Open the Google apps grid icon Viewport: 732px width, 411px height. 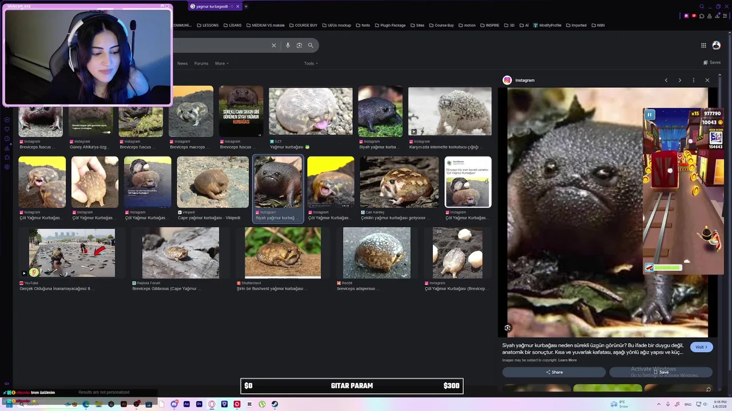pos(703,45)
